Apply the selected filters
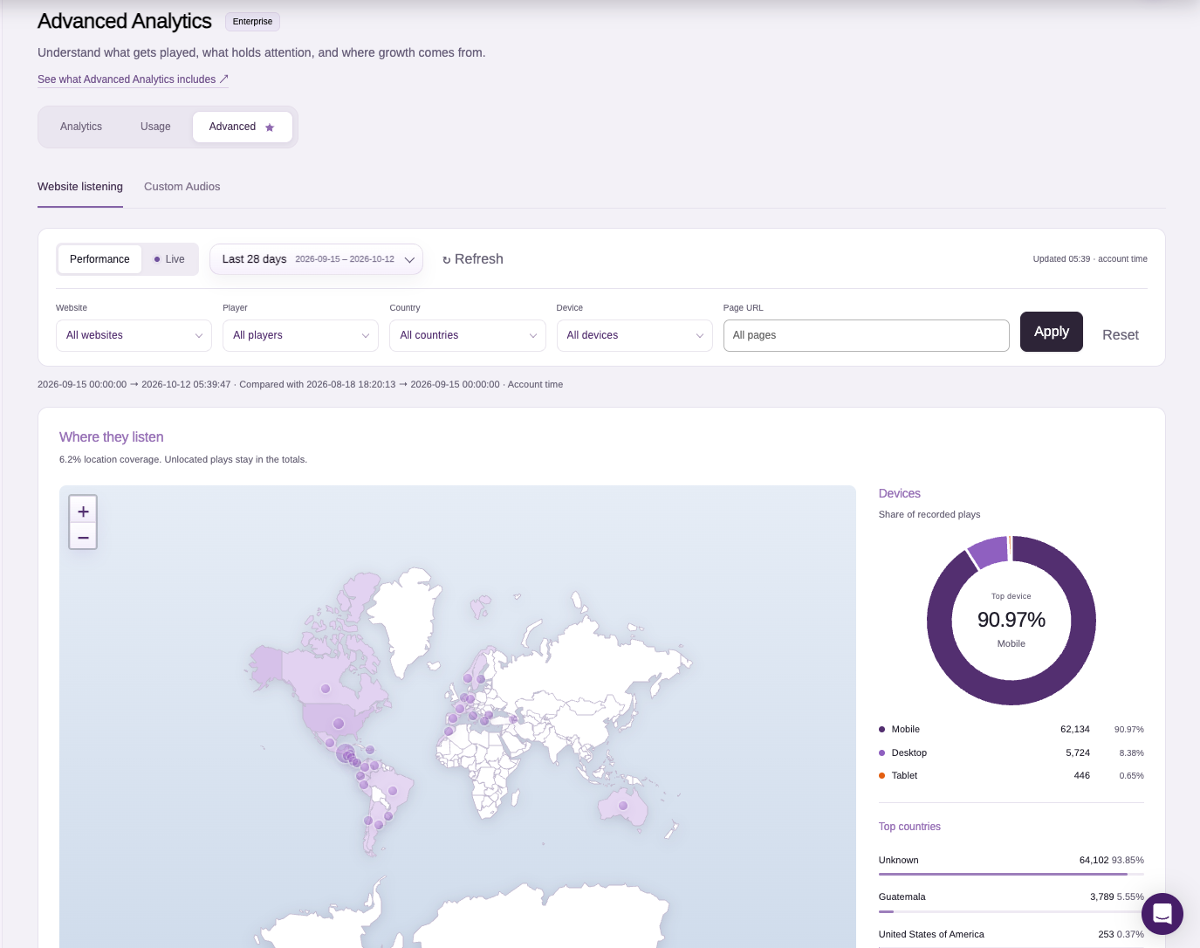The width and height of the screenshot is (1200, 948). tap(1052, 332)
